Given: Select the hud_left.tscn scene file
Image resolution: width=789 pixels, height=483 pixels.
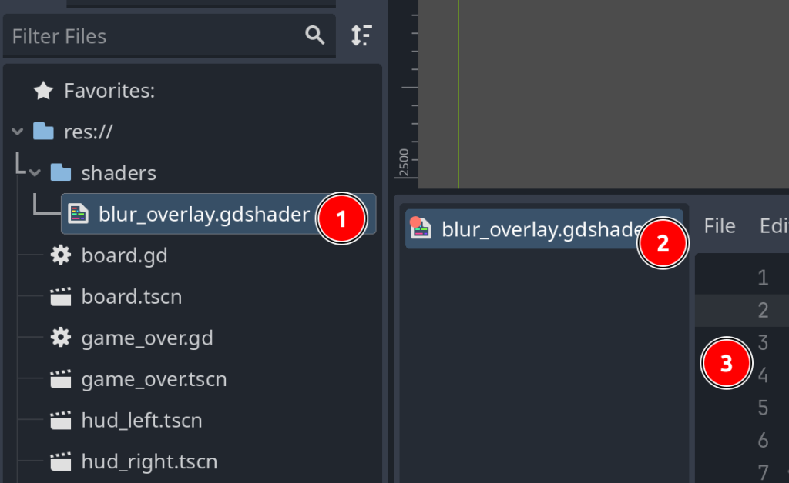Looking at the screenshot, I should pyautogui.click(x=141, y=420).
